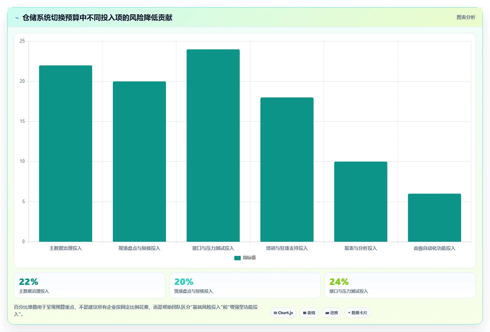The height and width of the screenshot is (332, 490).
Task: Click the x-axis label 高级自动化功能投入
Action: tap(434, 248)
